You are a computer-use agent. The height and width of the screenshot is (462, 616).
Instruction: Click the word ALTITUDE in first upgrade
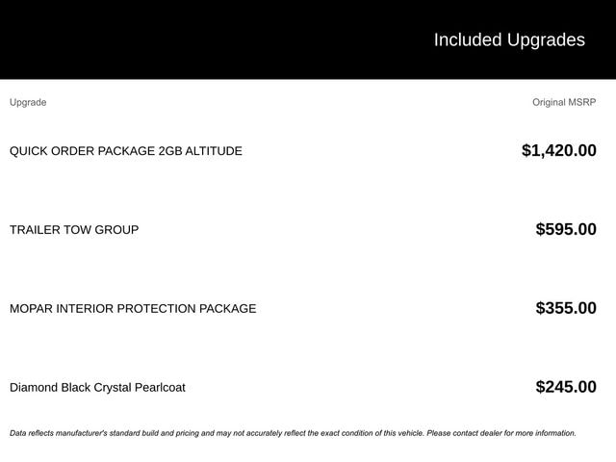(214, 151)
